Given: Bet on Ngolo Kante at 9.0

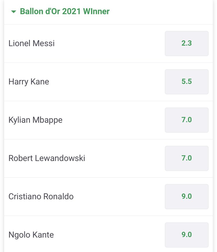Looking at the screenshot, I should point(187,235).
